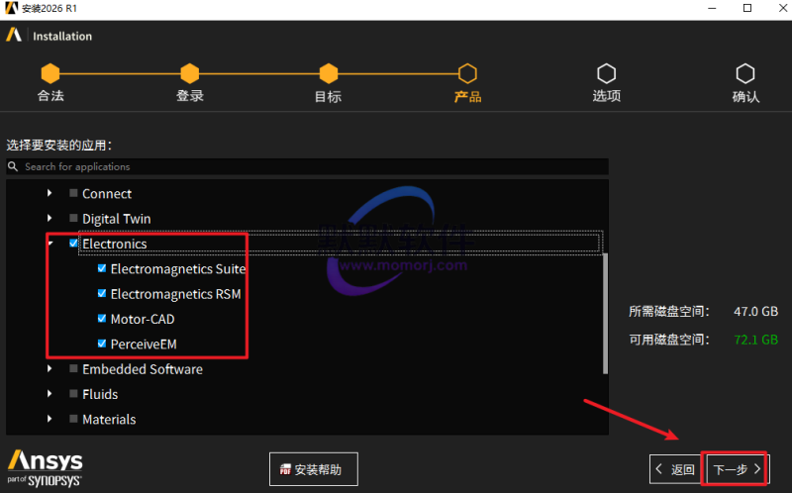Click the 产品 step hexagon icon
The image size is (792, 493).
pos(467,74)
